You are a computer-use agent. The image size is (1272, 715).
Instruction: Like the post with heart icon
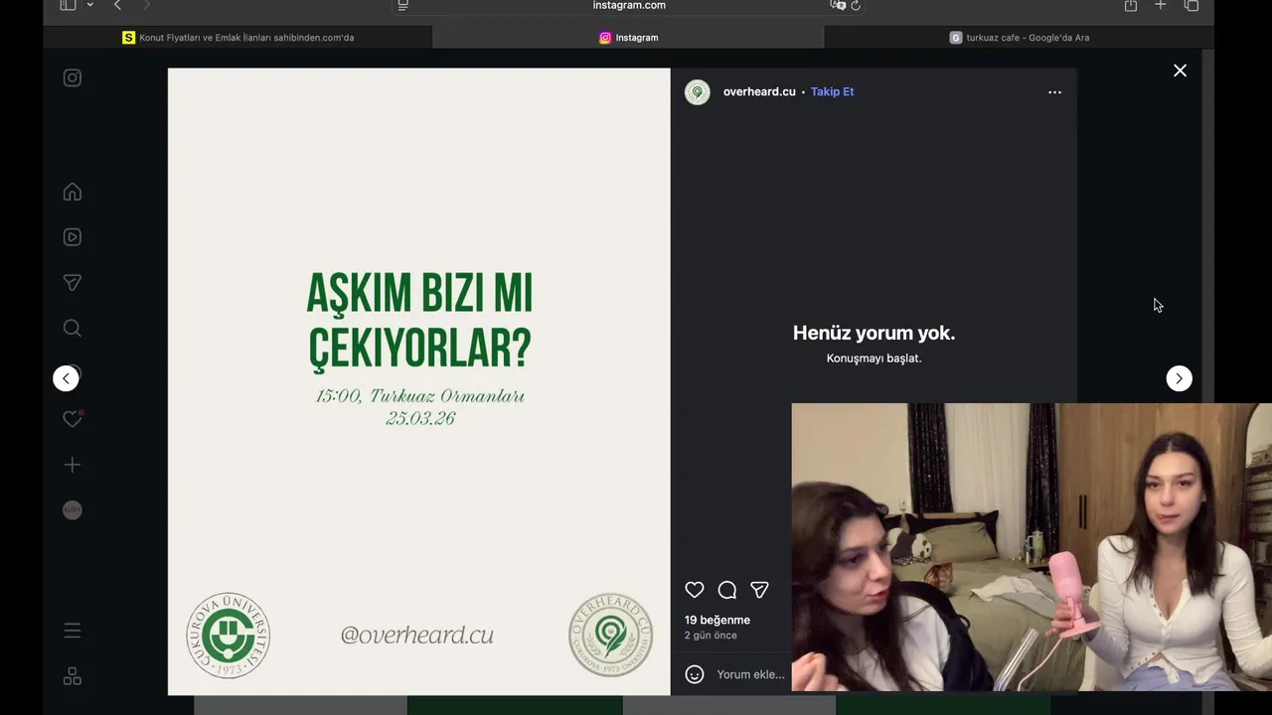click(x=695, y=590)
